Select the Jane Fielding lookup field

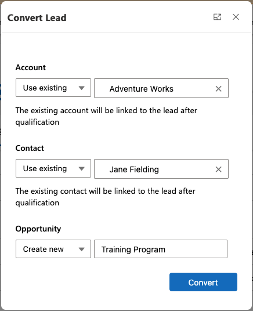[161, 169]
